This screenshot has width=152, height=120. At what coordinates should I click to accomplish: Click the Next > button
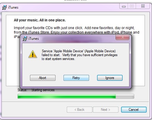106,110
